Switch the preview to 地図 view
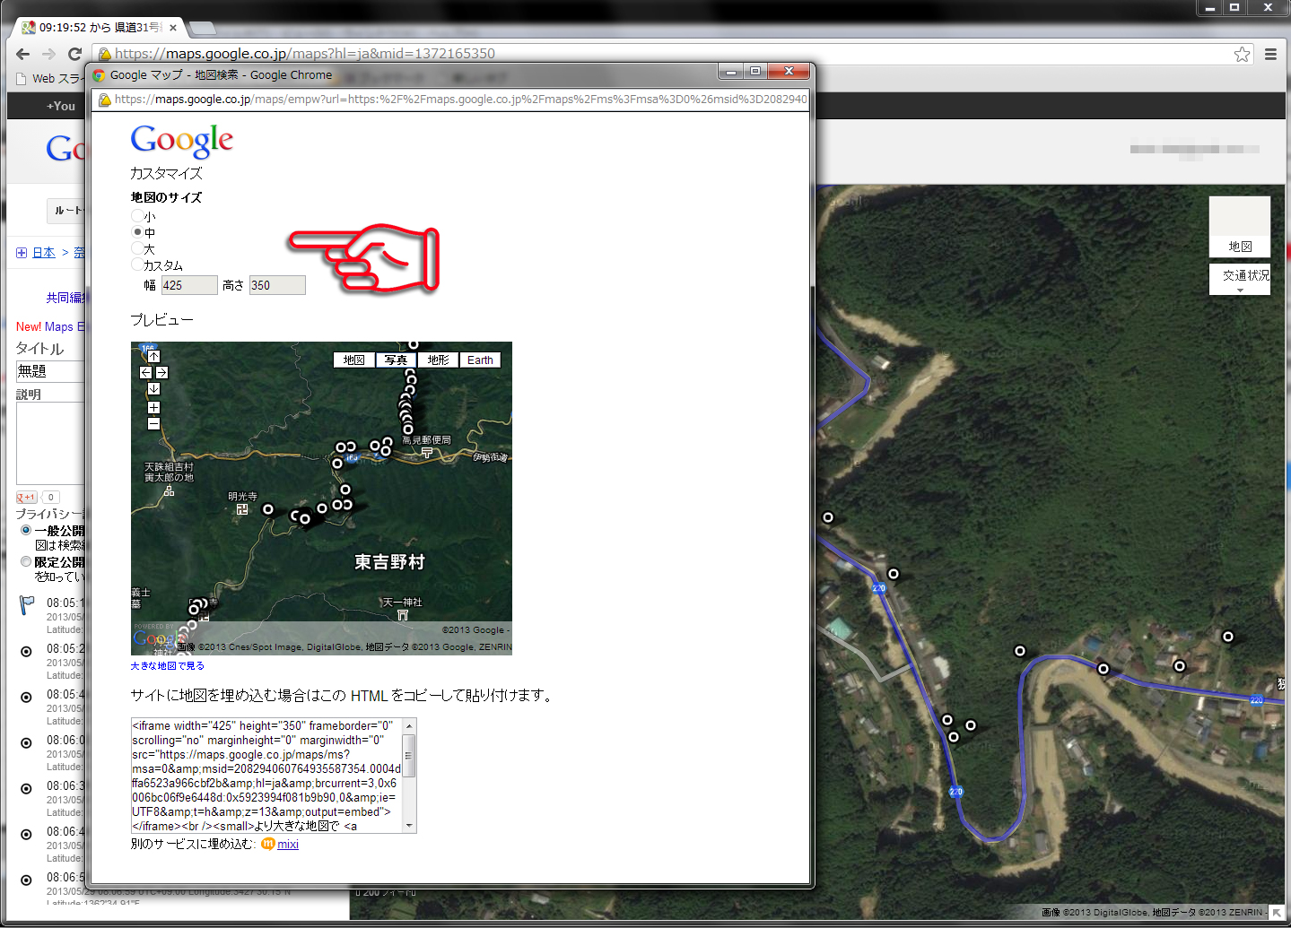Viewport: 1291px width, 928px height. 354,360
